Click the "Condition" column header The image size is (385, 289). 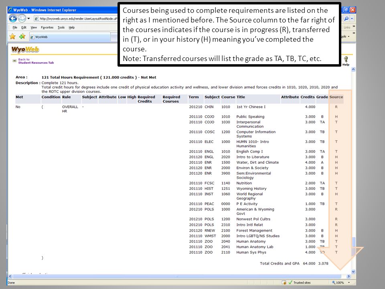tap(51, 97)
